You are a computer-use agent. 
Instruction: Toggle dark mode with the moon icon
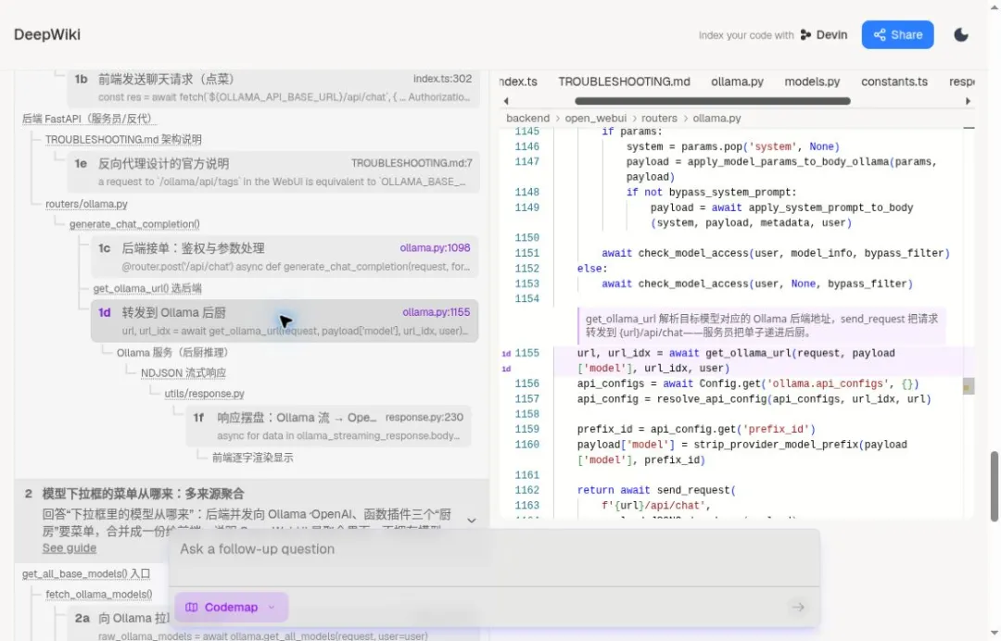[961, 34]
